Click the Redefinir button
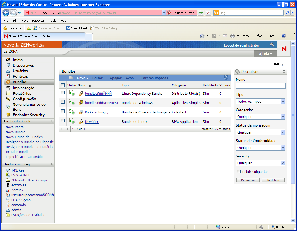 click(273, 180)
